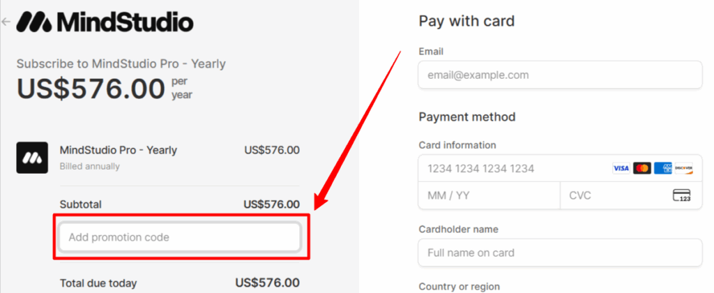Click the MindStudio Pro product icon

pos(32,158)
